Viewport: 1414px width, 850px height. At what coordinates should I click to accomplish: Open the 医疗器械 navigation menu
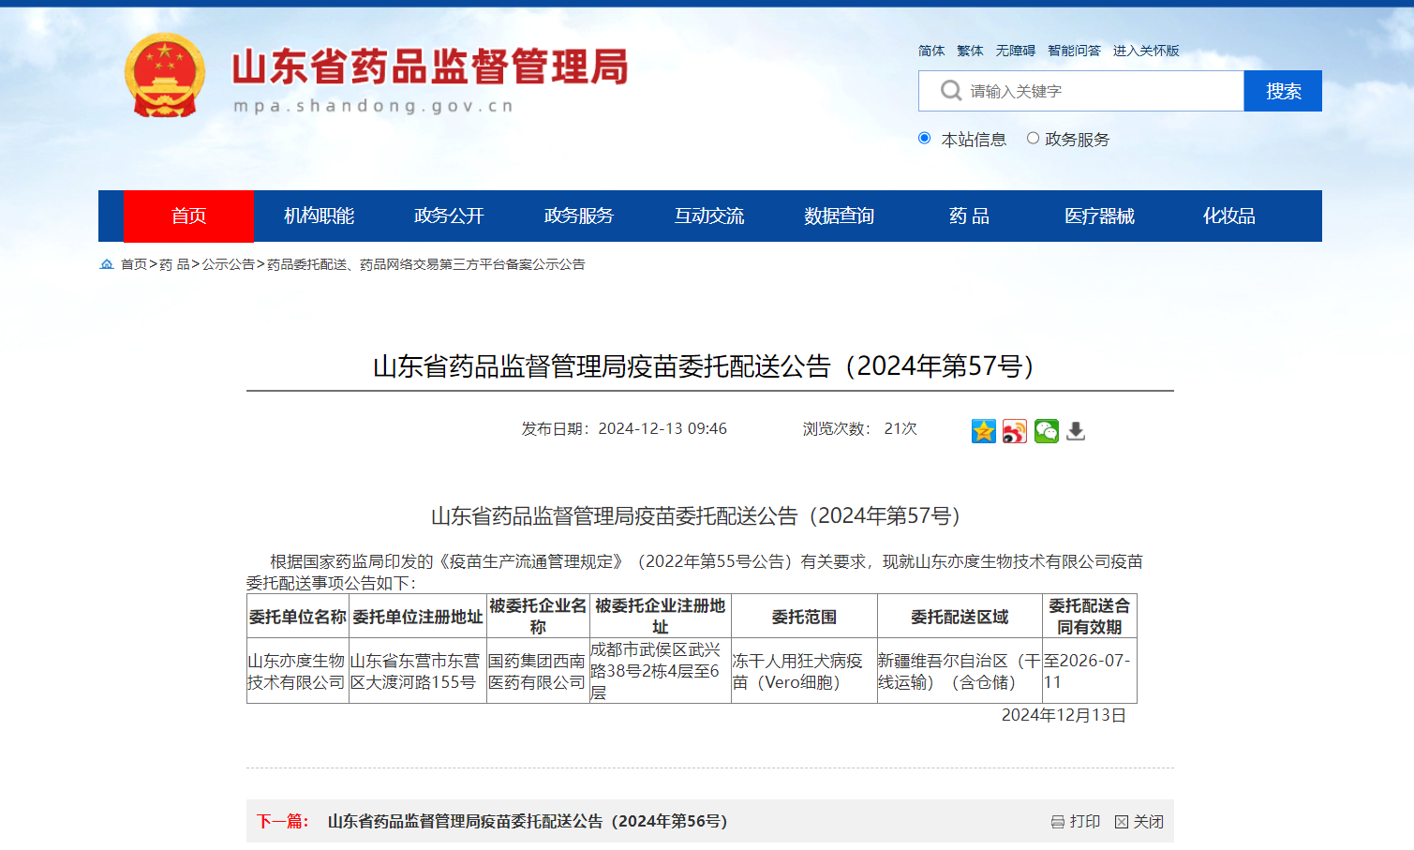tap(1099, 216)
